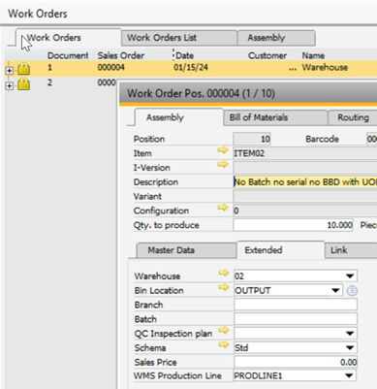Screen dimensions: 377x389
Task: Click the round list icon beside Bin Location
Action: [x=352, y=291]
